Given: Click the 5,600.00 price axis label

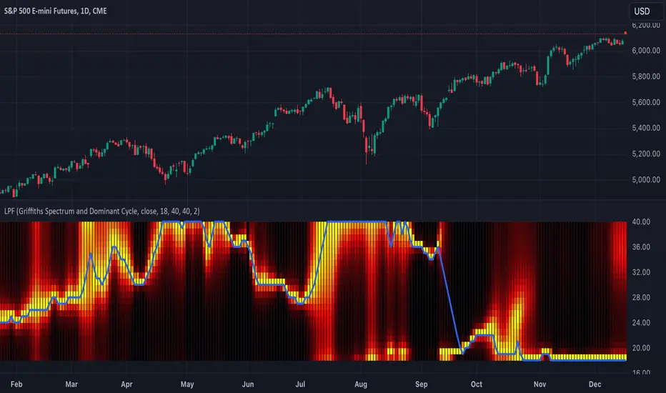Looking at the screenshot, I should point(646,102).
